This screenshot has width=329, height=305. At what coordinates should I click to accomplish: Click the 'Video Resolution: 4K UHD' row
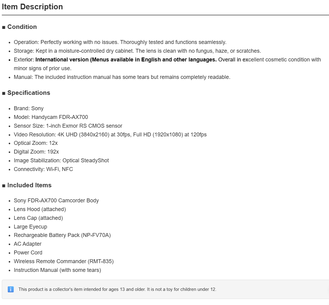110,135
